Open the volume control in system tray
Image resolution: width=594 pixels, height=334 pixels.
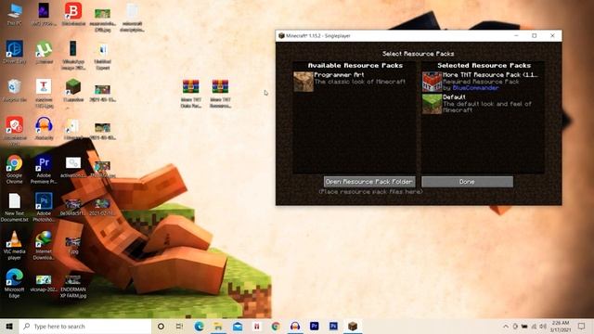tap(543, 326)
